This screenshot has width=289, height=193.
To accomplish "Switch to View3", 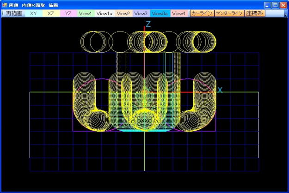I will click(x=141, y=14).
